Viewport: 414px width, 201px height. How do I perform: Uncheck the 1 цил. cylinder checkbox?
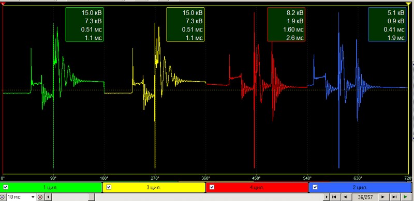[6, 187]
